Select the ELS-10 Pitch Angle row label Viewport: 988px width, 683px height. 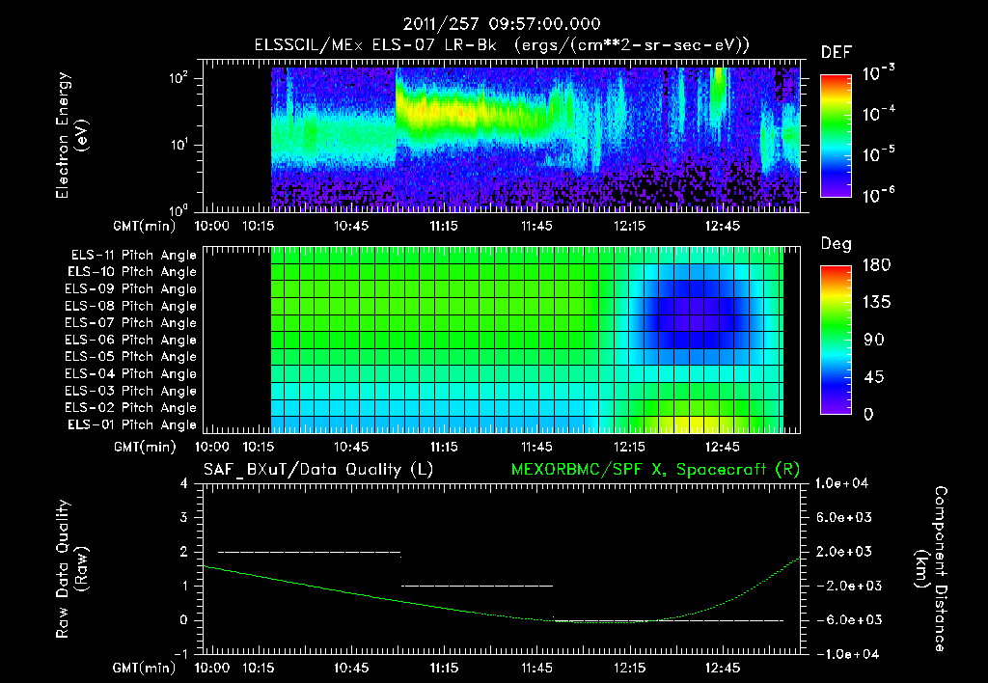click(132, 272)
